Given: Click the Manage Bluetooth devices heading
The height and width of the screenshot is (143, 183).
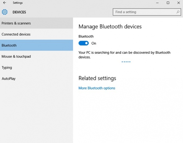Looking at the screenshot, I should [x=110, y=26].
